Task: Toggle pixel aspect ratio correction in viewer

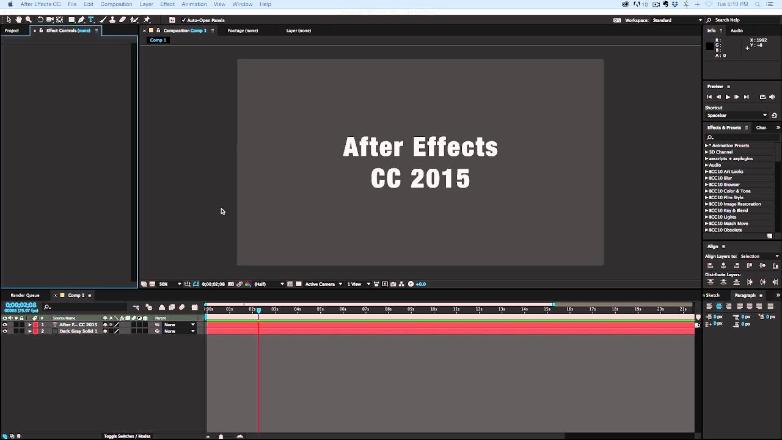Action: point(376,284)
